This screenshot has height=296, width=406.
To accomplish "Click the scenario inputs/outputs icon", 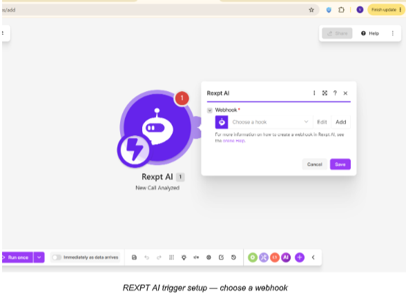I will point(196,257).
